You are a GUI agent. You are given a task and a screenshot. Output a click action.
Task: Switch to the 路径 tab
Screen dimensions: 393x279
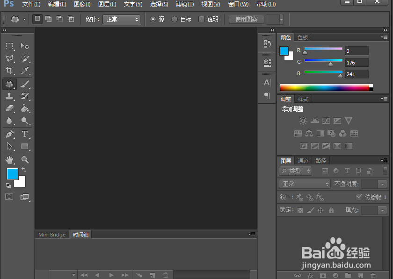coord(321,161)
